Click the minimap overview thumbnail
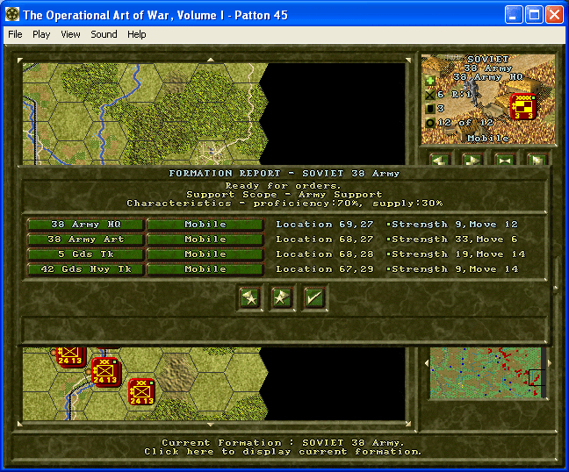 pos(487,373)
